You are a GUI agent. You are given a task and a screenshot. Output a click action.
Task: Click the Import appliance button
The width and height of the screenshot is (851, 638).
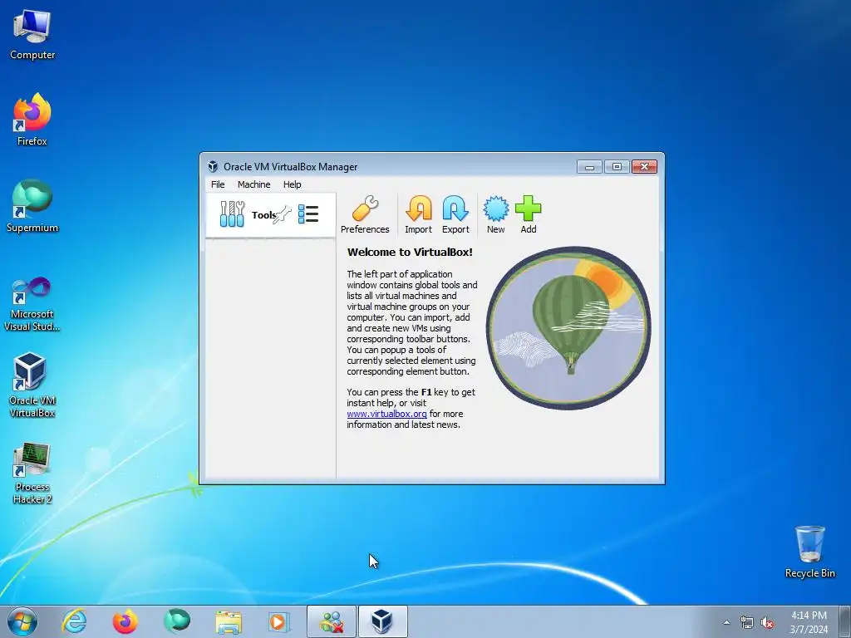coord(419,215)
